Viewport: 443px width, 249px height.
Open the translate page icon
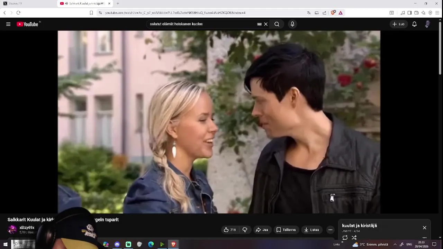(x=309, y=13)
